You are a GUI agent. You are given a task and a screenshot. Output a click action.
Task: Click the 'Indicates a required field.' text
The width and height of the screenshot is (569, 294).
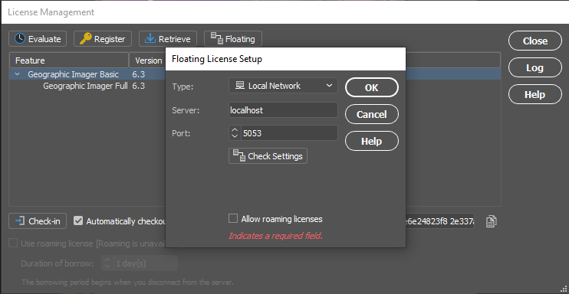(x=275, y=236)
